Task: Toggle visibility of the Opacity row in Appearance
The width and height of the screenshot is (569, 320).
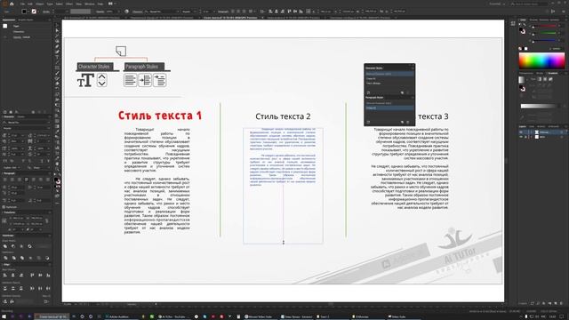Action: (5, 37)
